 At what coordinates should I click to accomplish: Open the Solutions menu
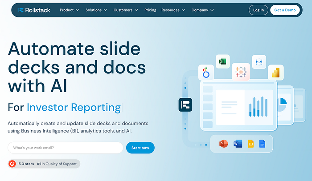94,10
